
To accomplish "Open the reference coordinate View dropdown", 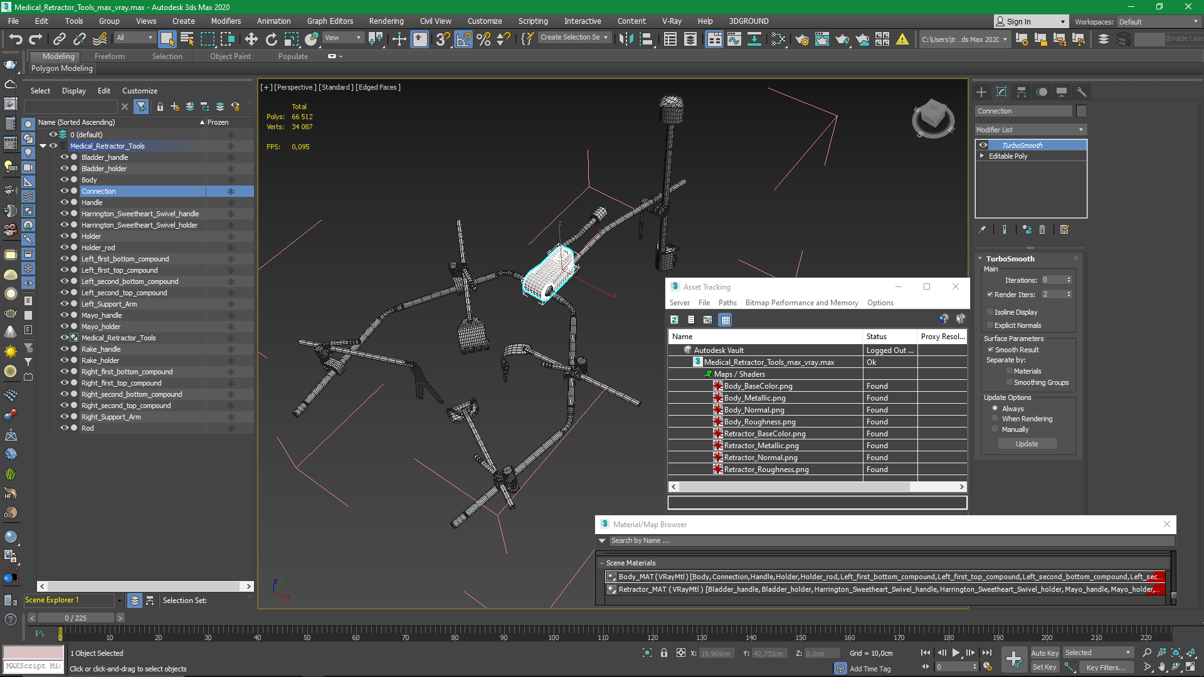I will click(x=342, y=38).
